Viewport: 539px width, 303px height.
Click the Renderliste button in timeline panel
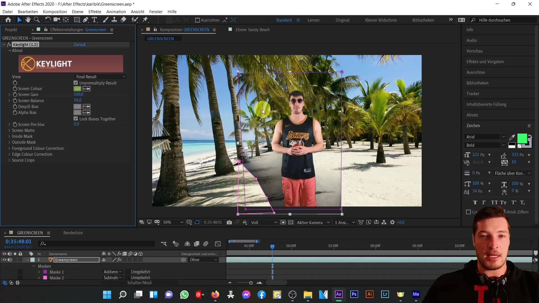pos(73,232)
